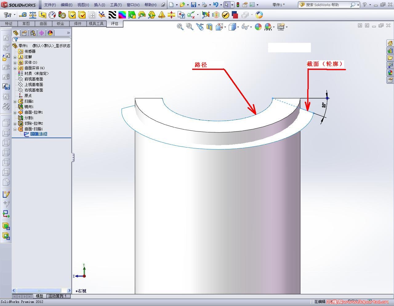Expand the 扫描1 feature

(15, 101)
